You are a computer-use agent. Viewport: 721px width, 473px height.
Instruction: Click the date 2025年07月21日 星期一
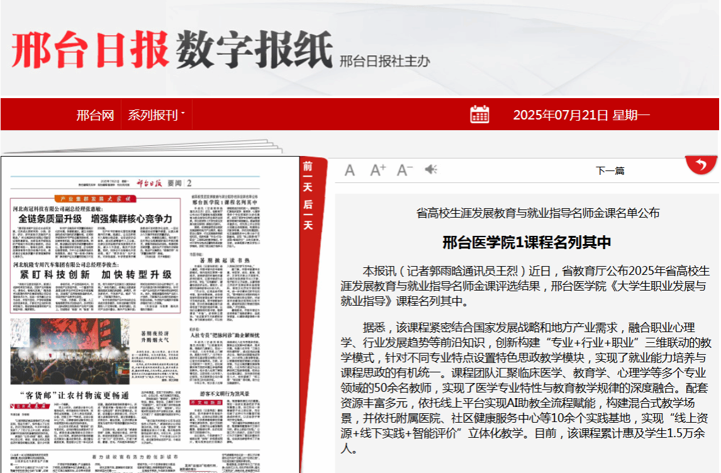[x=581, y=115]
